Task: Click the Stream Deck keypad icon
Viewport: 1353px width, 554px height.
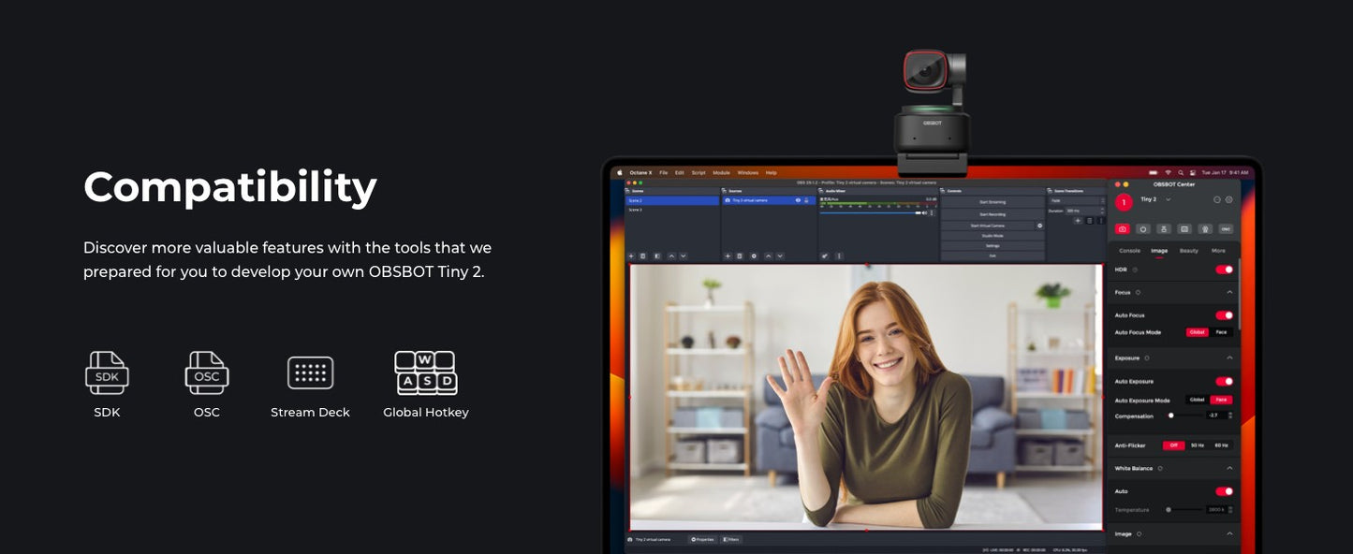Action: (x=310, y=372)
